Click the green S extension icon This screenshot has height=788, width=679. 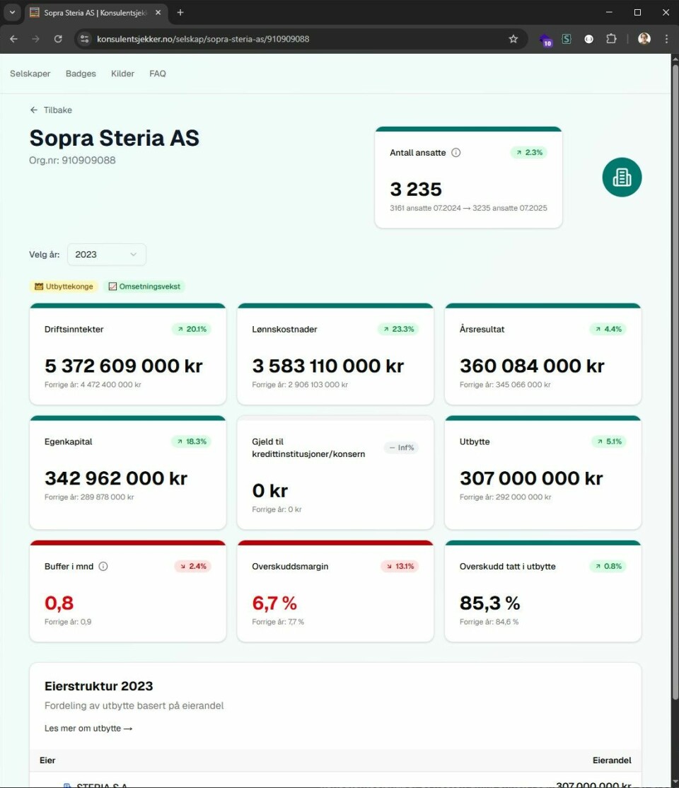click(567, 39)
